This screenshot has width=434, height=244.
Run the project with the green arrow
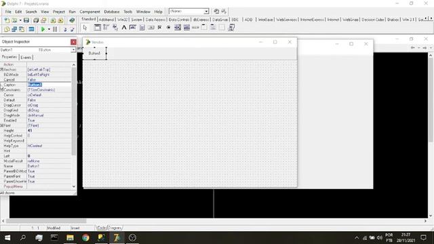click(43, 29)
